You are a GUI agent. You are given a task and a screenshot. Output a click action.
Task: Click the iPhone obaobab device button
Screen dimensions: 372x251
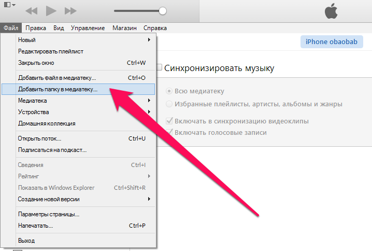click(331, 42)
